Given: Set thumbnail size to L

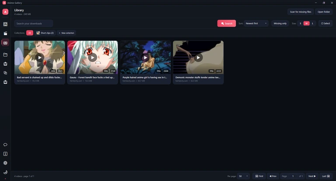Looking at the screenshot, I should 312,23.
